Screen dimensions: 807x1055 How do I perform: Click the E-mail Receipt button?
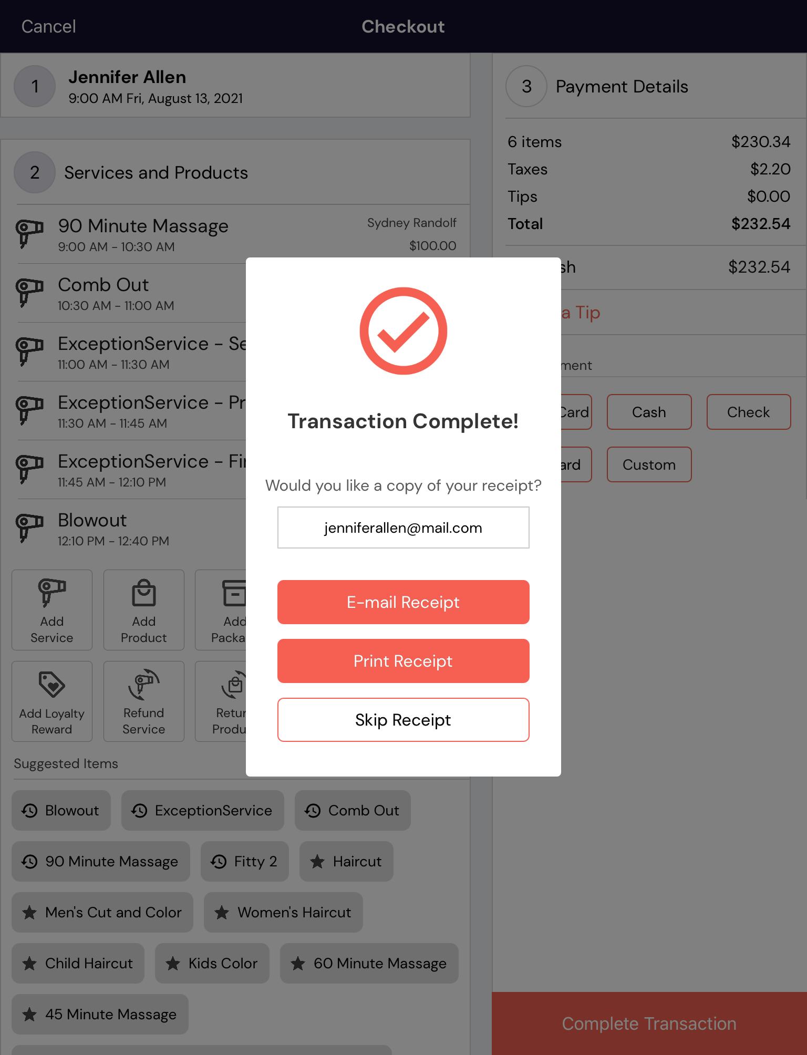[403, 602]
